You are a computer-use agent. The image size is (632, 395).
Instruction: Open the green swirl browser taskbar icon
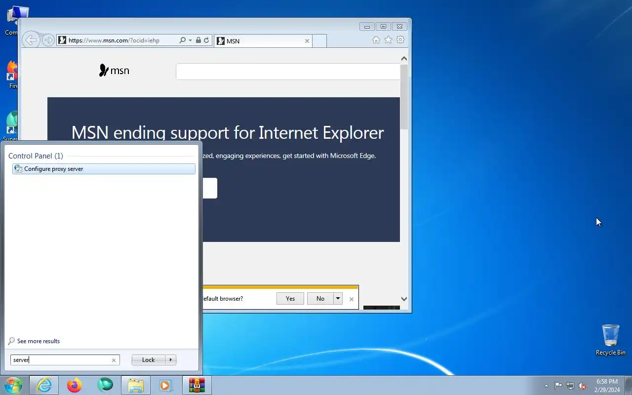pos(105,385)
